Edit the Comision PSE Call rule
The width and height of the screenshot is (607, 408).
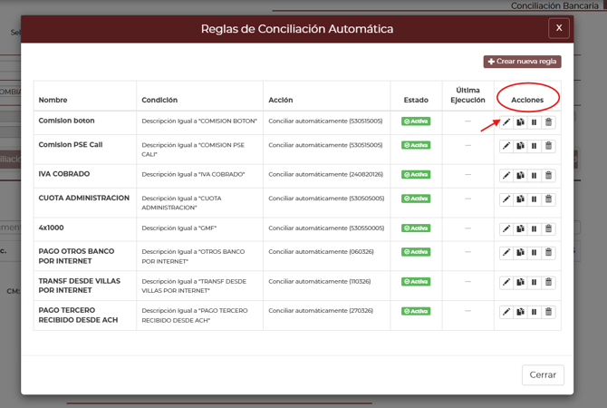506,146
